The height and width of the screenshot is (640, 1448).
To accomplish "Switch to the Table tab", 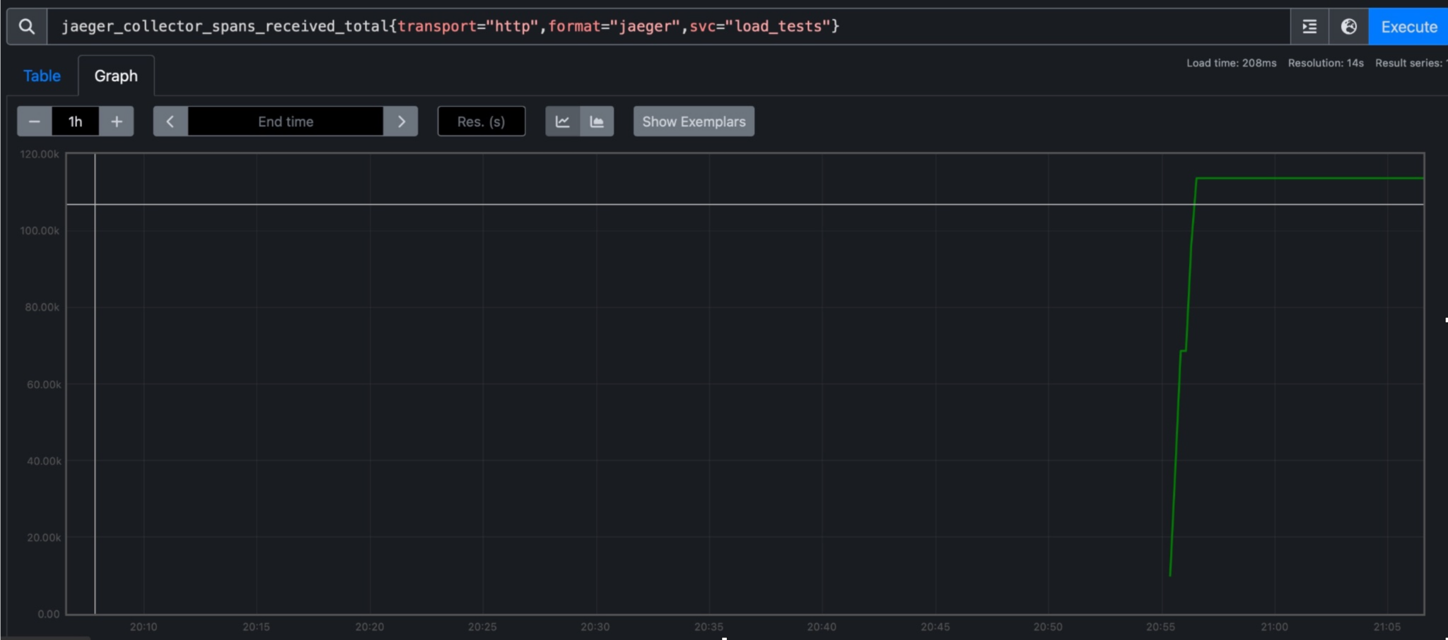I will (41, 76).
